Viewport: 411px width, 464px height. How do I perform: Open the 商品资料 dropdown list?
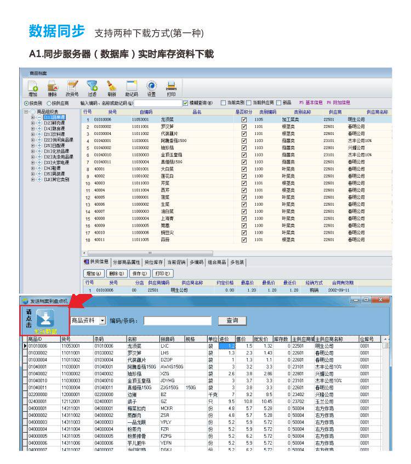[x=102, y=320]
